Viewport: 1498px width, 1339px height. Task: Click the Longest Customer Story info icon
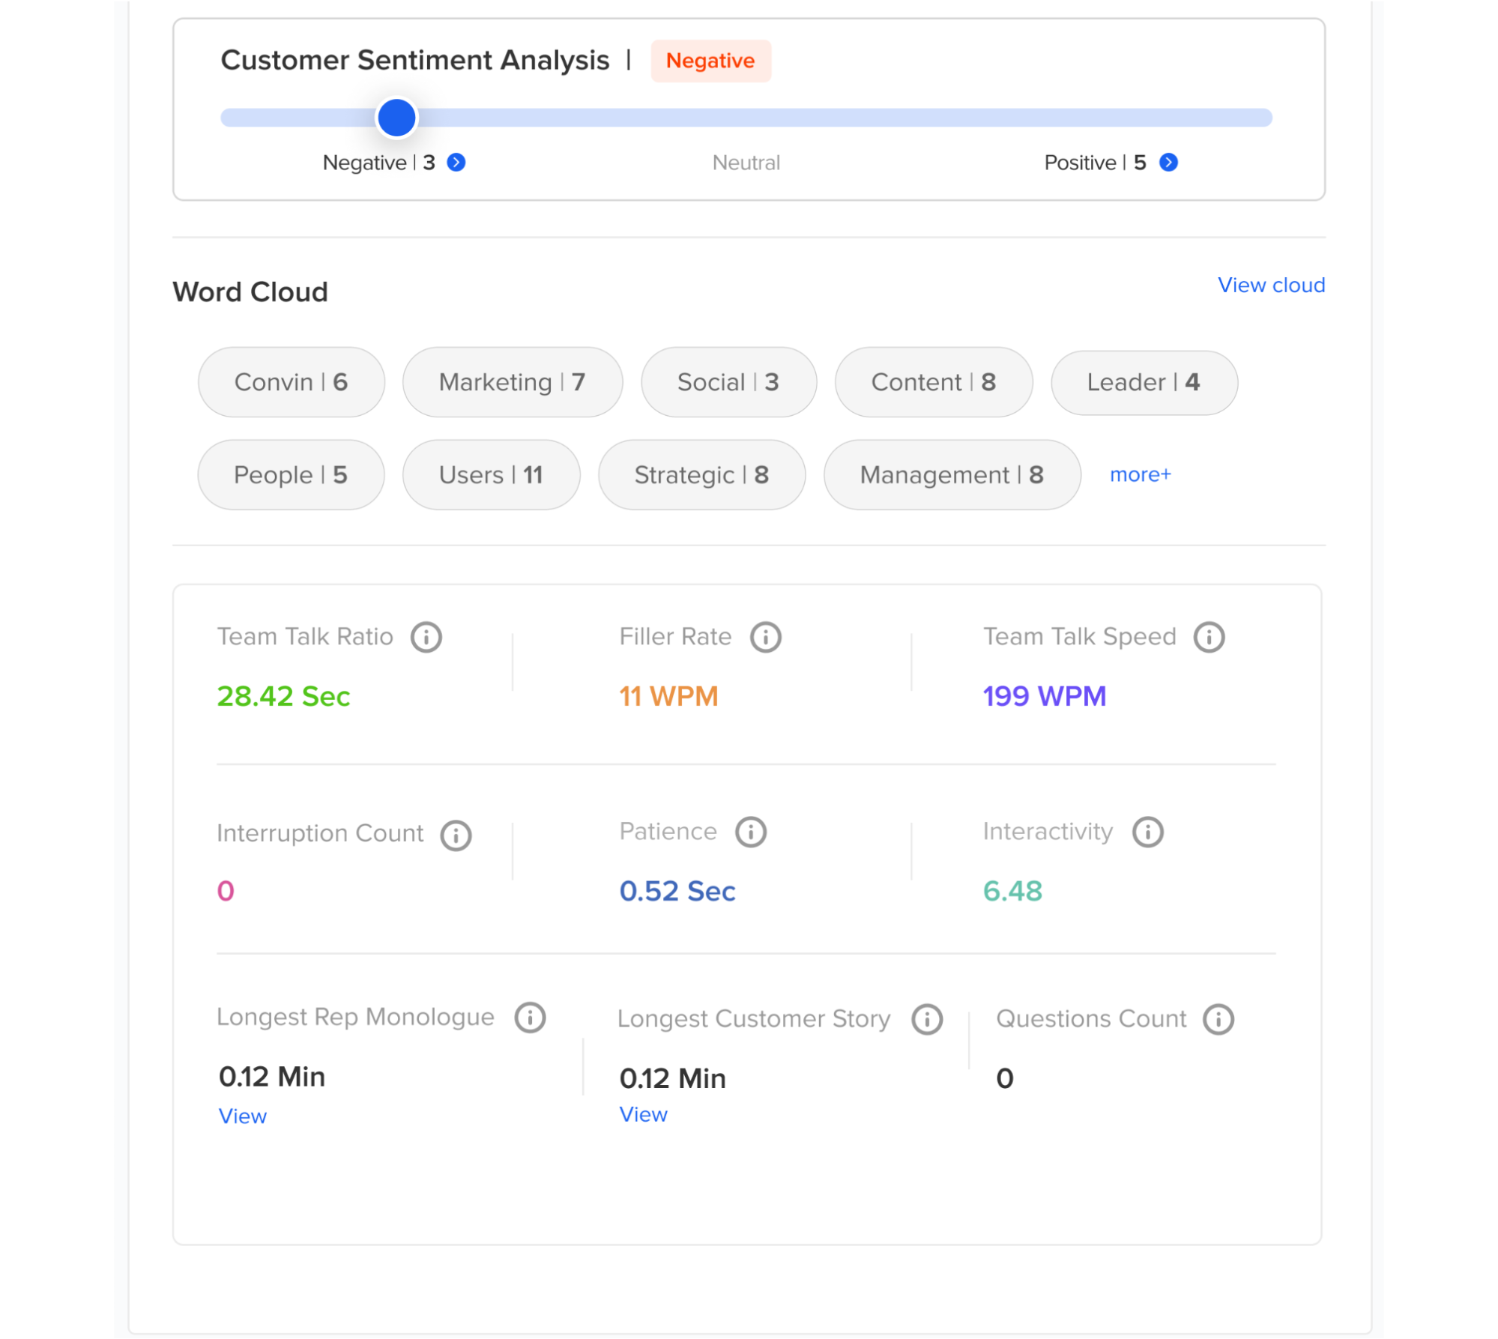[927, 1018]
